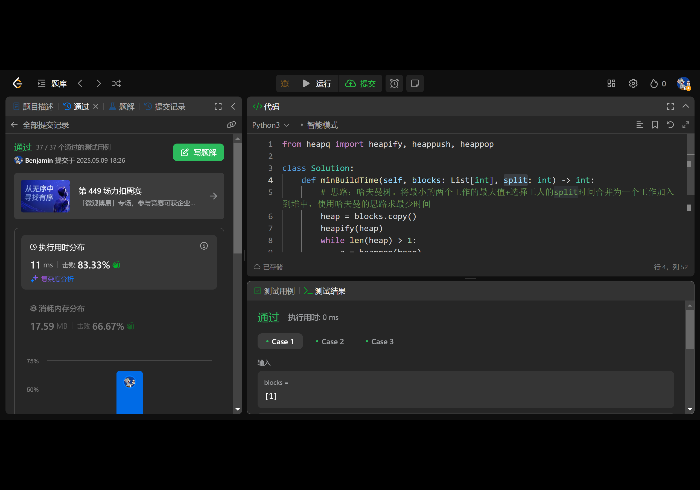The image size is (700, 490).
Task: Click the bookmark icon in code editor
Action: click(x=655, y=125)
